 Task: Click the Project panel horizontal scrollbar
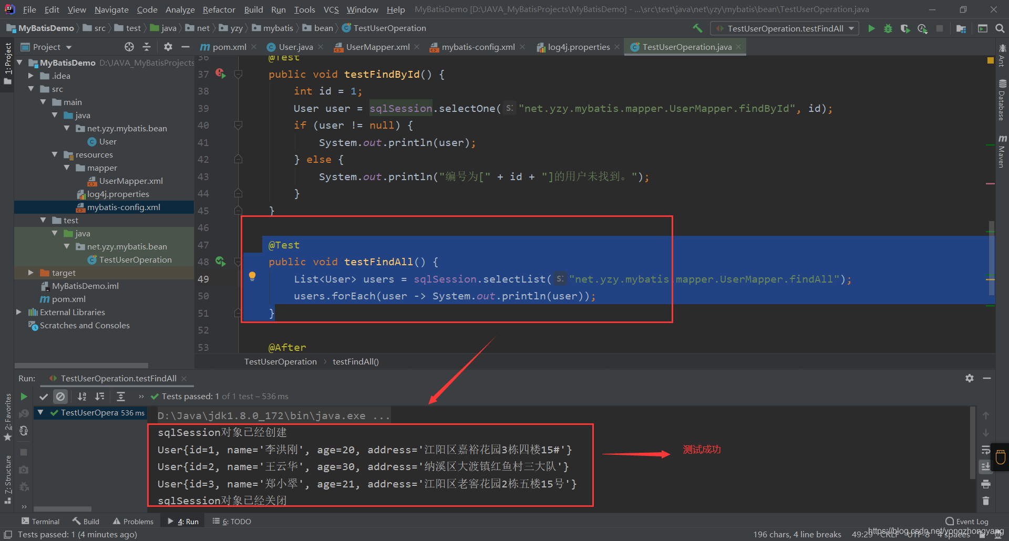(81, 366)
